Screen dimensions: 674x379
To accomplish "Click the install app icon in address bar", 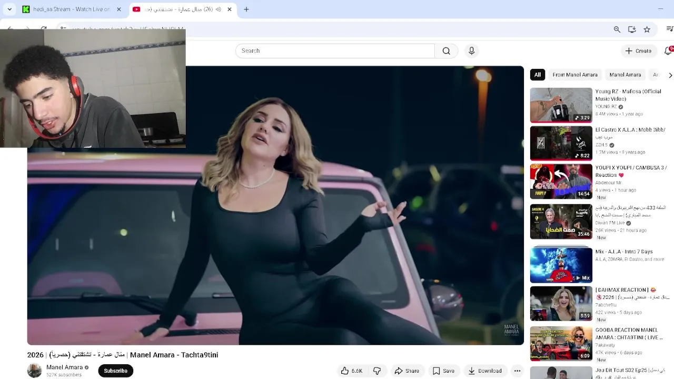I will point(632,29).
